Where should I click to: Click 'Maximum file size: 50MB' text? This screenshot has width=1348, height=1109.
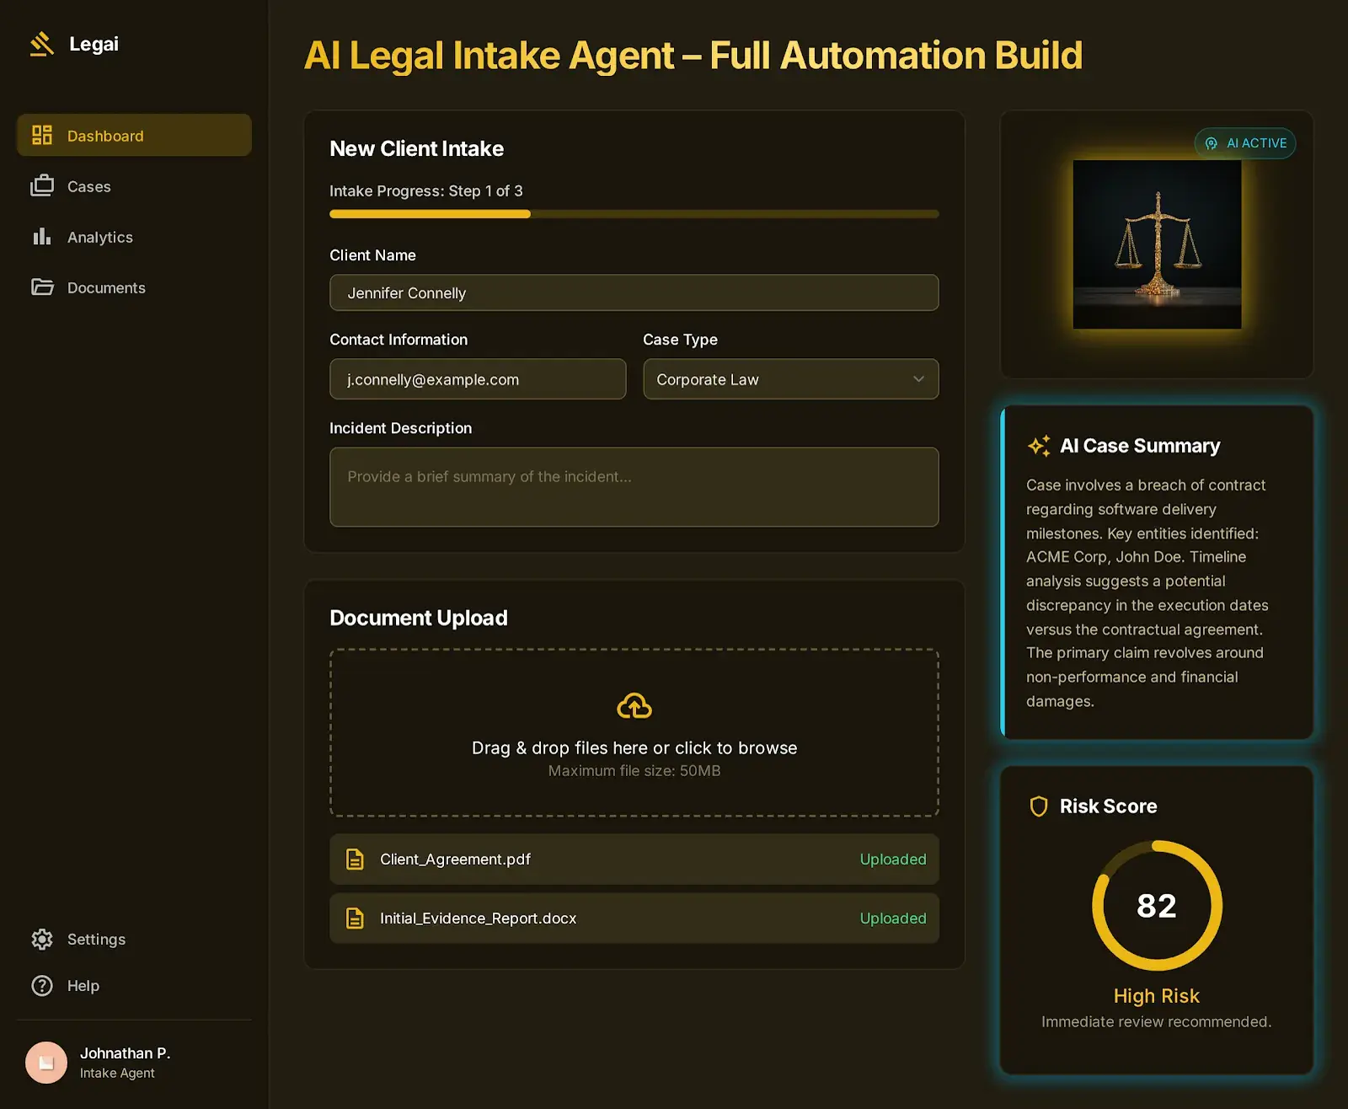634,770
